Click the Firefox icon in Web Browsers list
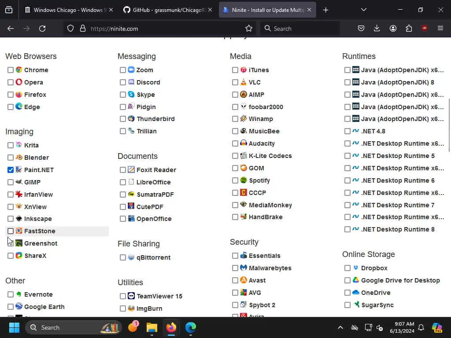Viewport: 451px width, 338px height. click(19, 95)
